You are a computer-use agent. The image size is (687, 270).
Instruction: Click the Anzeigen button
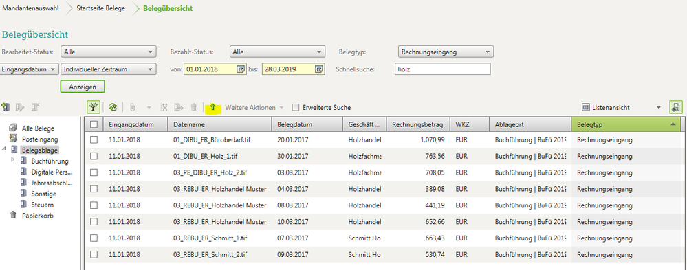(83, 87)
